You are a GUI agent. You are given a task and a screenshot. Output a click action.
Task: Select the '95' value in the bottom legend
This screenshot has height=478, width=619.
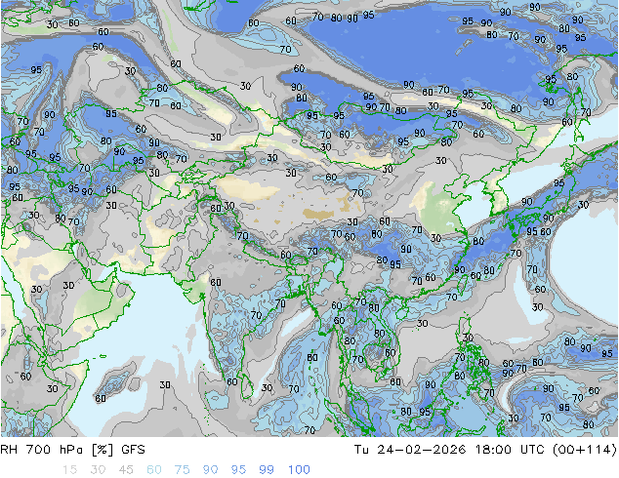(x=238, y=470)
